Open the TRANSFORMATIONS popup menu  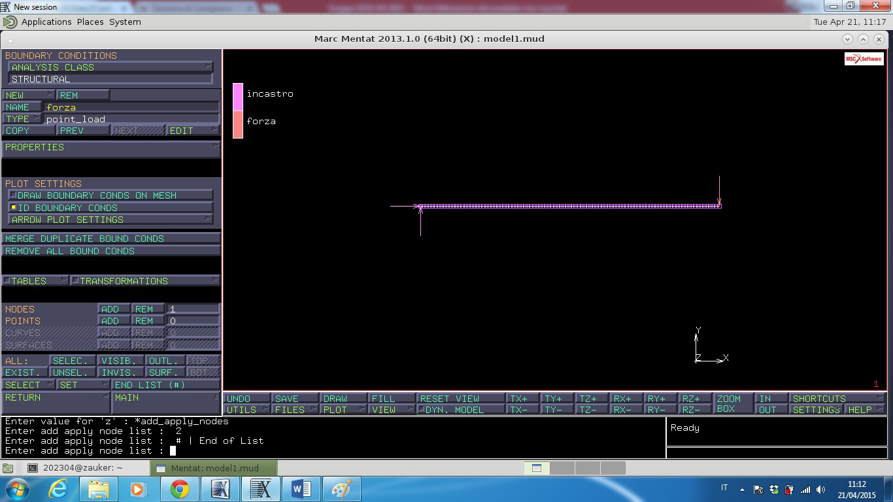[x=145, y=281]
